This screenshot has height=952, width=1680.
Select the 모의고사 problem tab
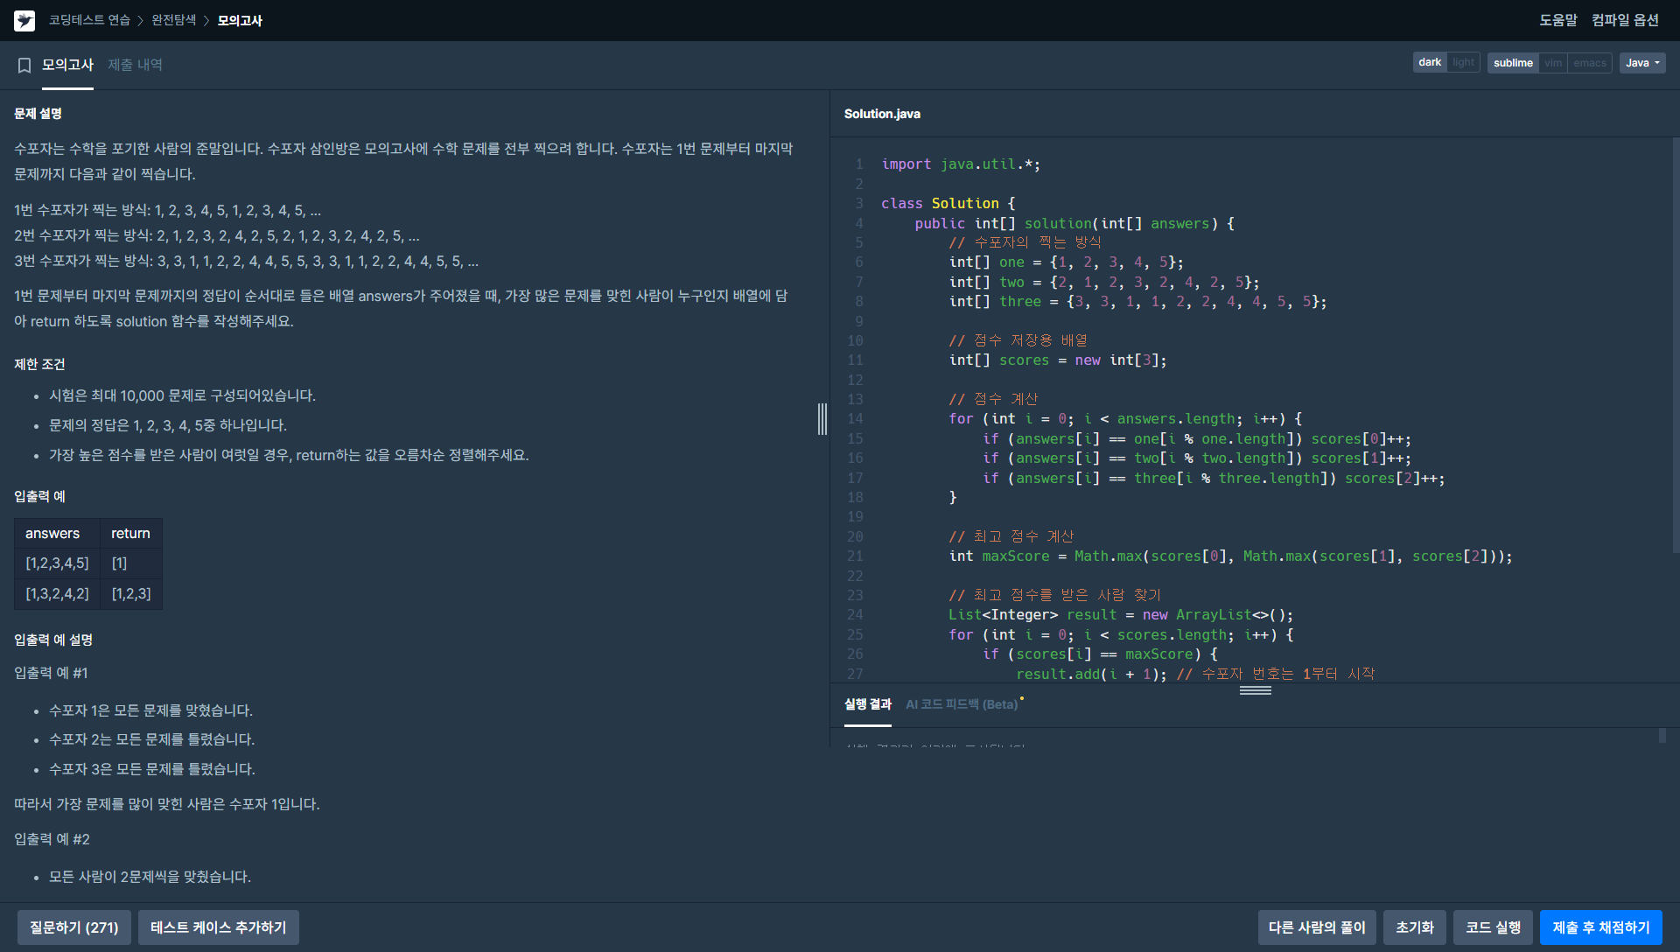point(67,65)
